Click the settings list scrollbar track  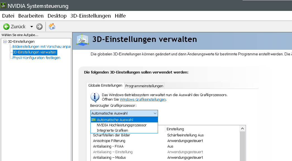point(242,146)
